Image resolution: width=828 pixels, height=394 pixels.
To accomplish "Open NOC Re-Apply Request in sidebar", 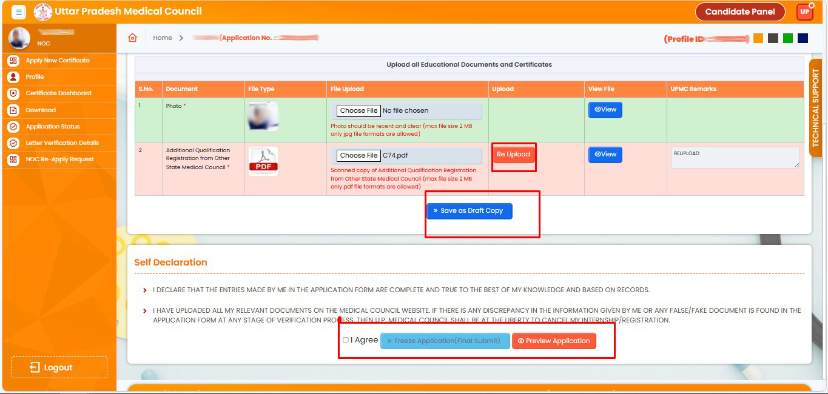I will (x=59, y=159).
